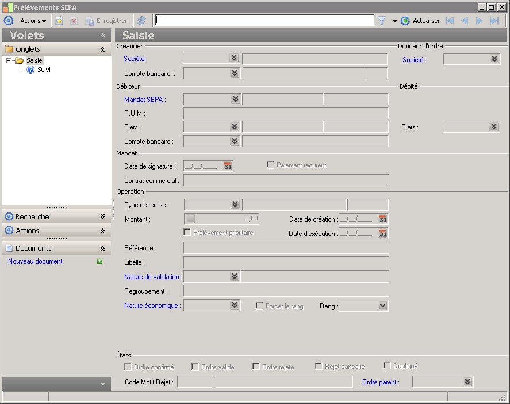This screenshot has width=510, height=404.
Task: Click the green add document icon
Action: [99, 261]
